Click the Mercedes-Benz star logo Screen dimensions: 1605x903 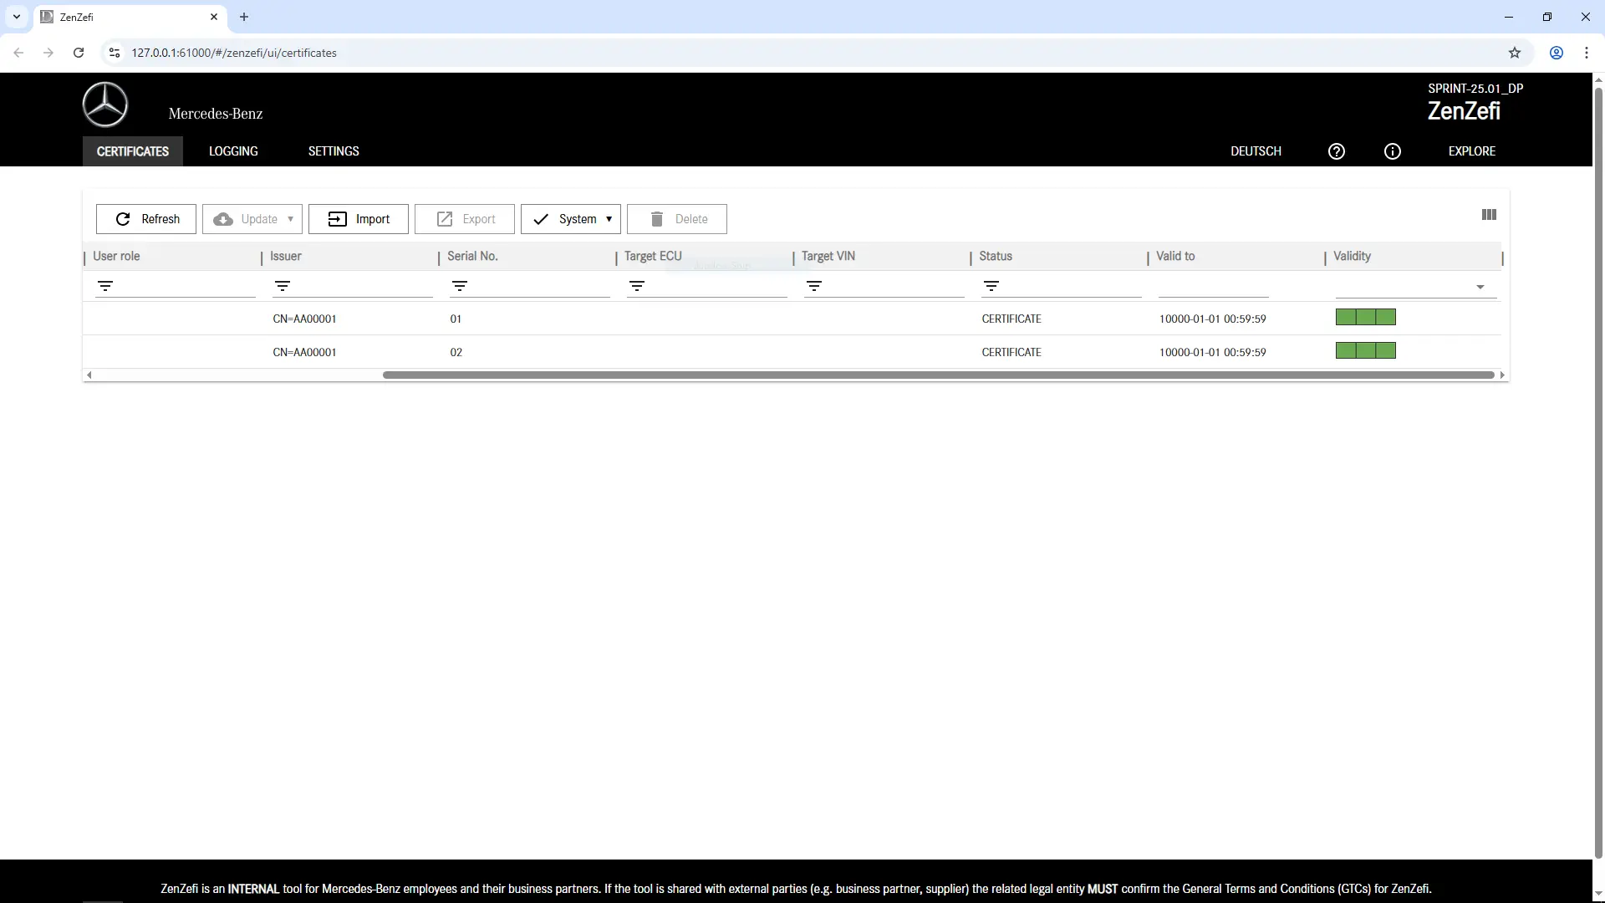(x=105, y=105)
